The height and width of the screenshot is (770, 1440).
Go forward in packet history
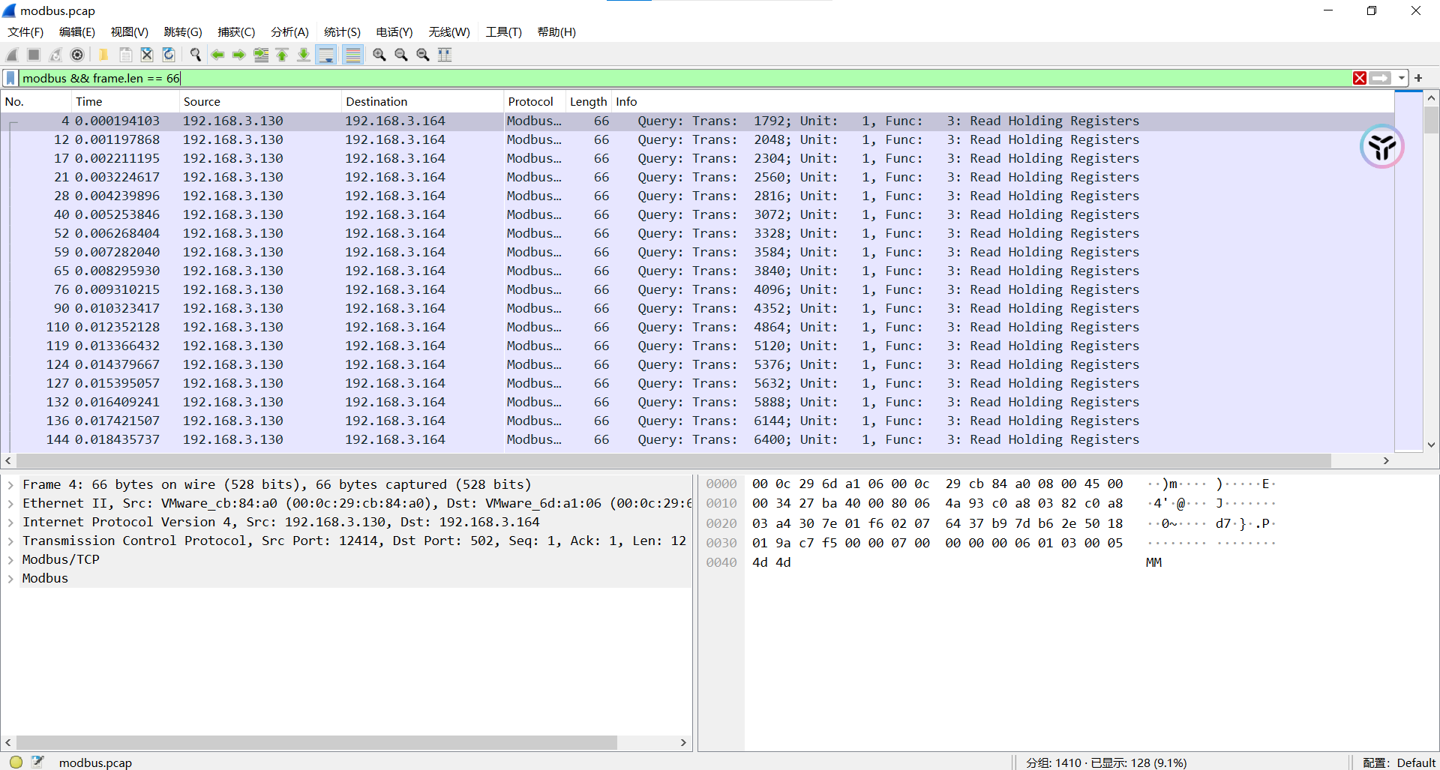[239, 55]
